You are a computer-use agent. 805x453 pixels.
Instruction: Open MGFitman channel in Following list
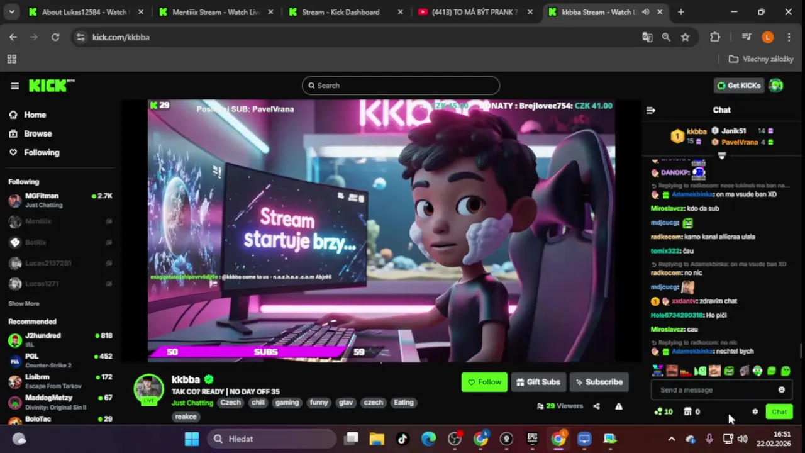(60, 200)
